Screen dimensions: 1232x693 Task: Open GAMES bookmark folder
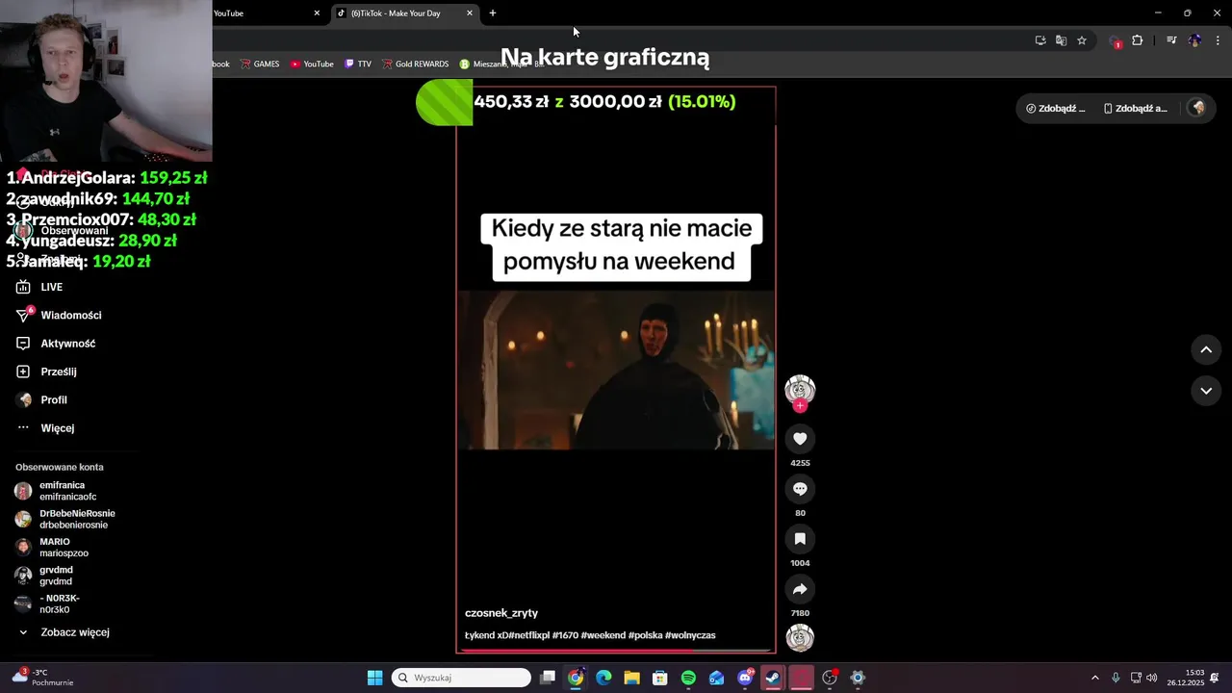[260, 64]
